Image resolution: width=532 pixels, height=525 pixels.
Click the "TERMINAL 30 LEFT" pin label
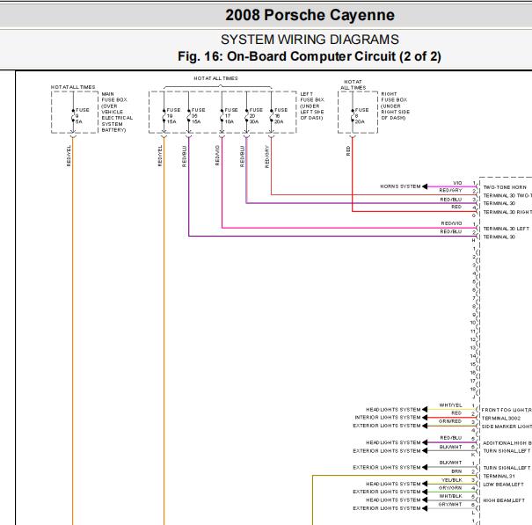506,229
